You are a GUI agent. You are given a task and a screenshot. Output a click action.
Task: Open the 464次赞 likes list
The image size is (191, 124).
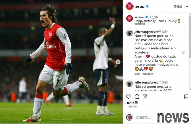pos(132,103)
